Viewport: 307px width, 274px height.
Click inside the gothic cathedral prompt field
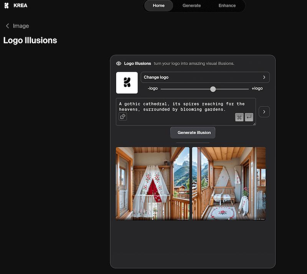coord(180,107)
